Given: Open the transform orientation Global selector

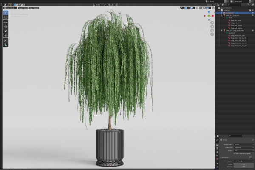Looking at the screenshot, I should tap(98, 5).
